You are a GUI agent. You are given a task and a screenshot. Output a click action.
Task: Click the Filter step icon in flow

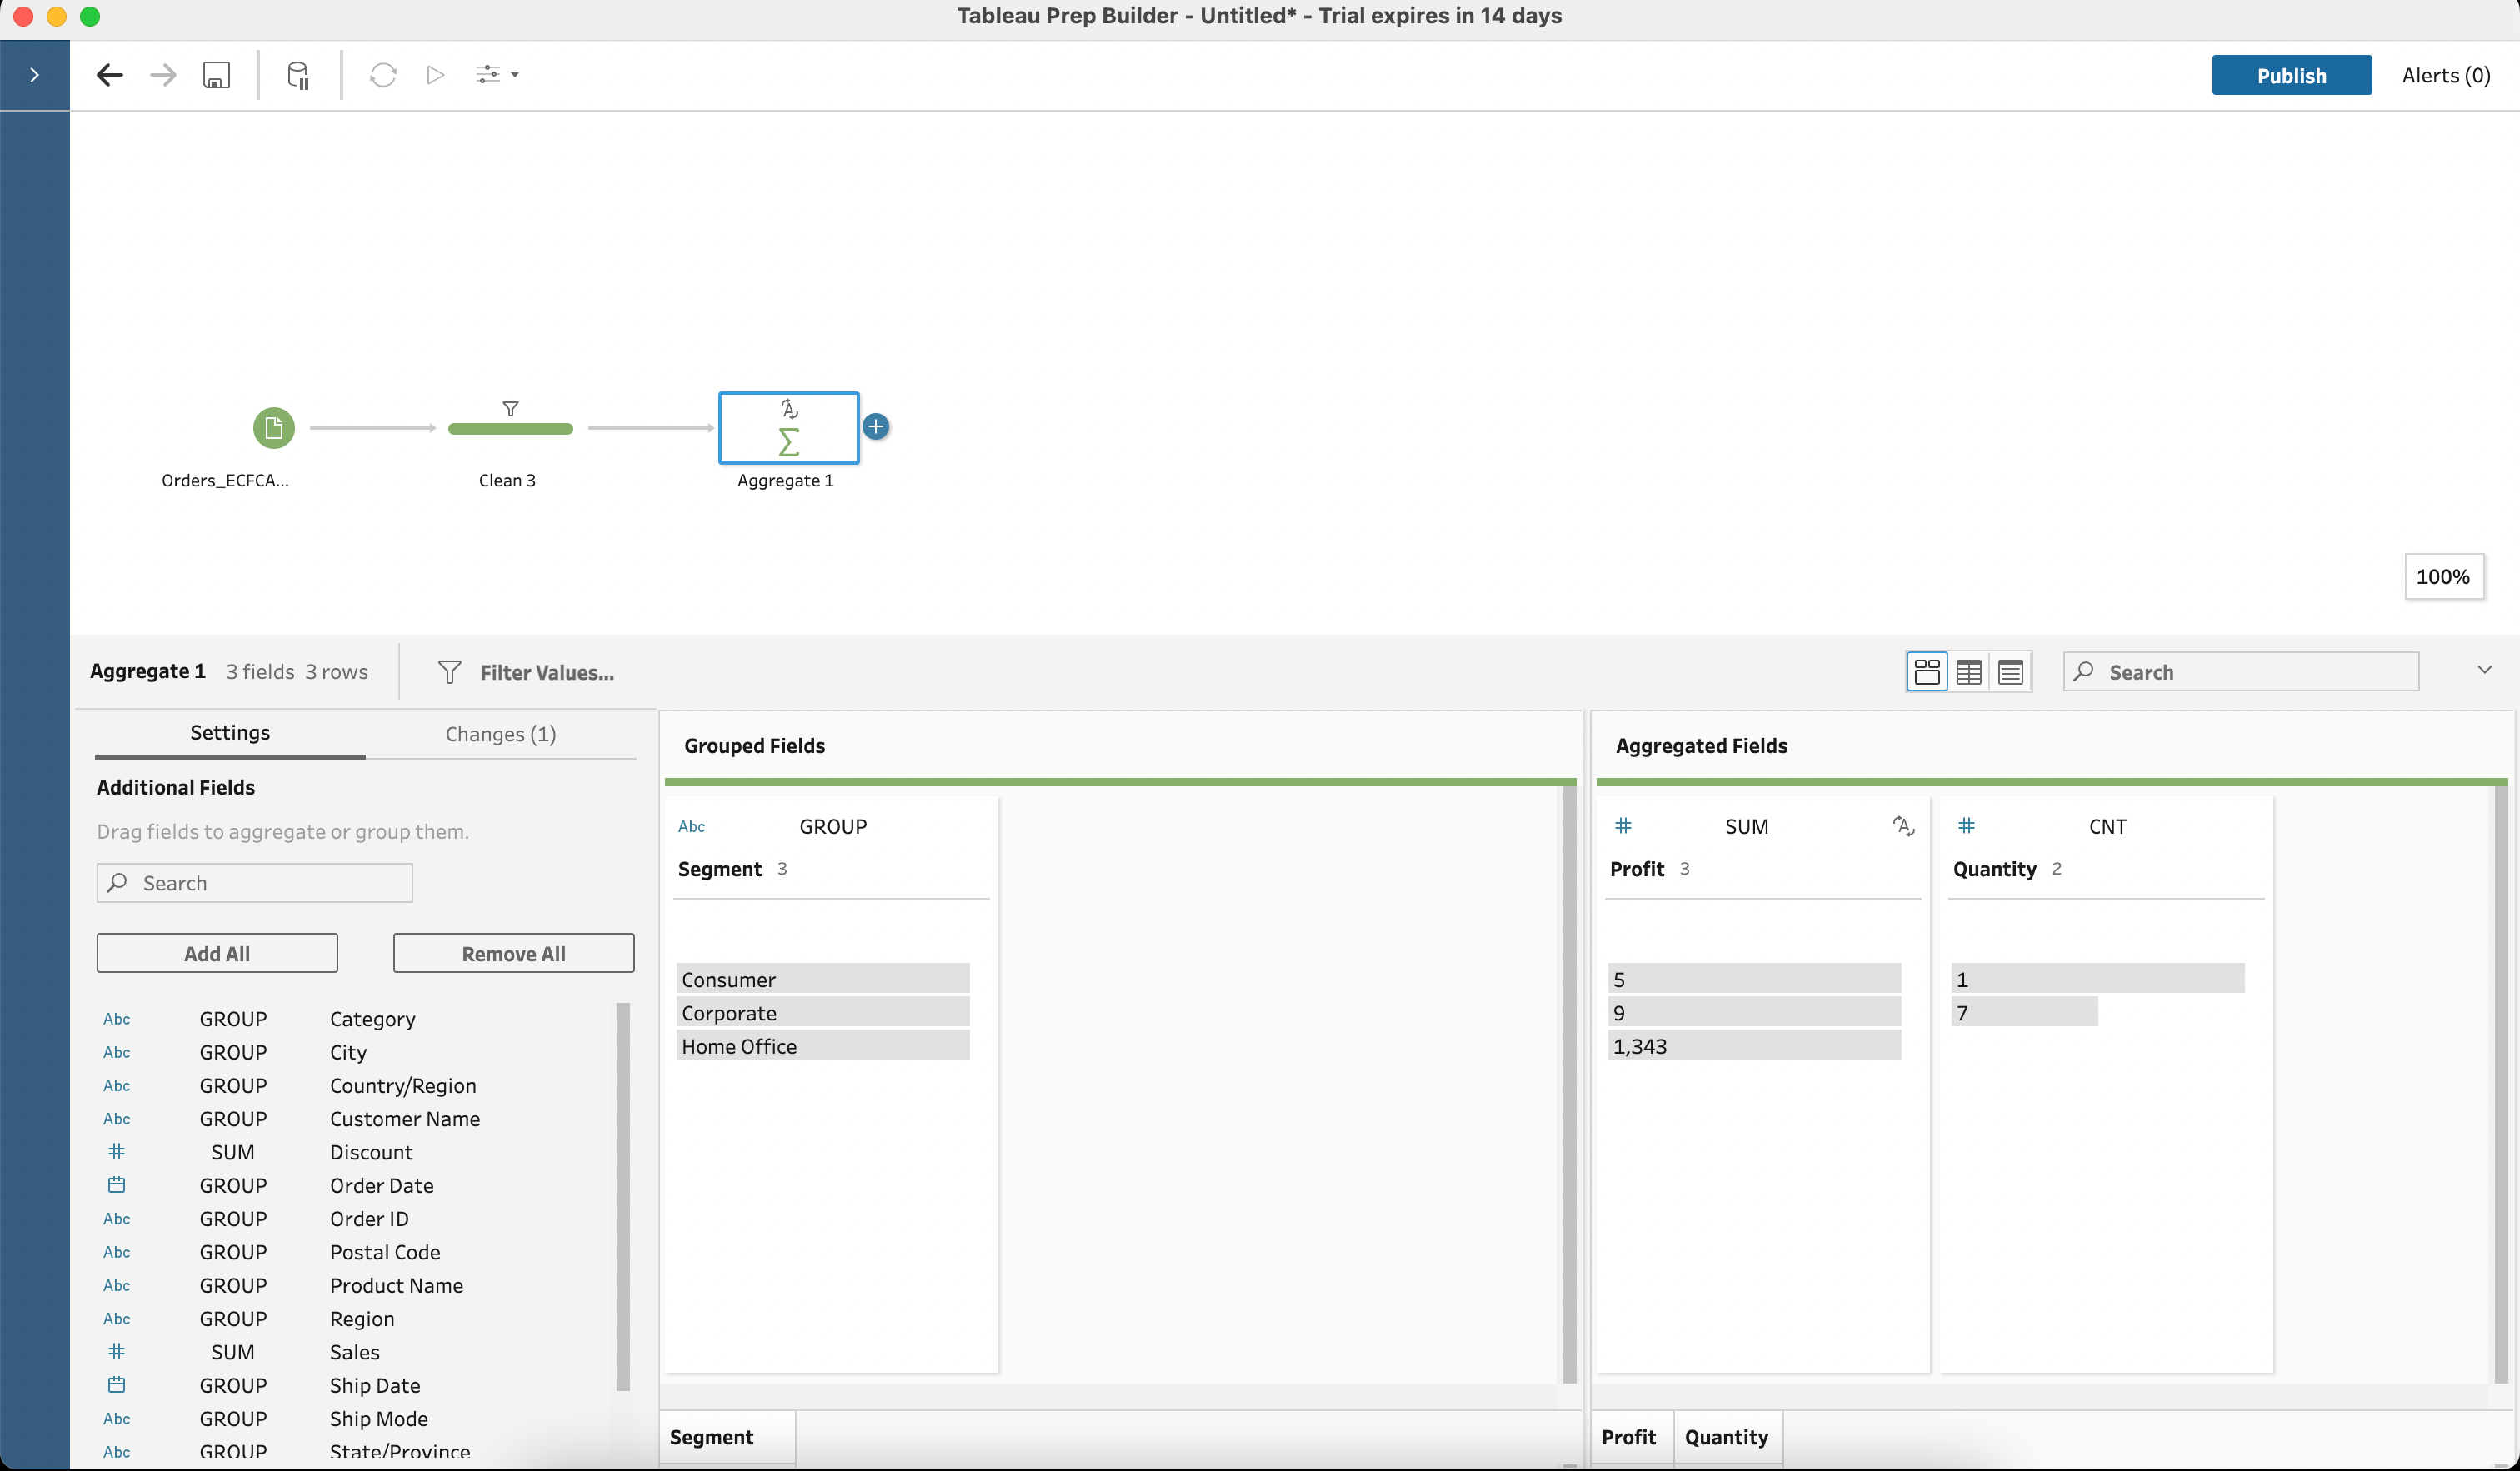coord(510,408)
